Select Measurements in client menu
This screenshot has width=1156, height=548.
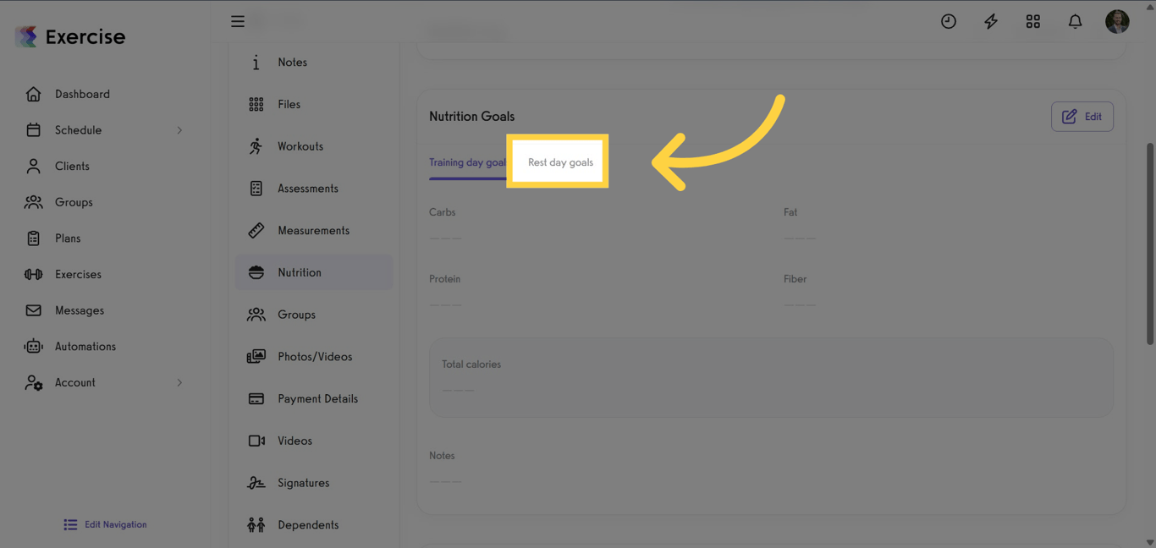314,230
